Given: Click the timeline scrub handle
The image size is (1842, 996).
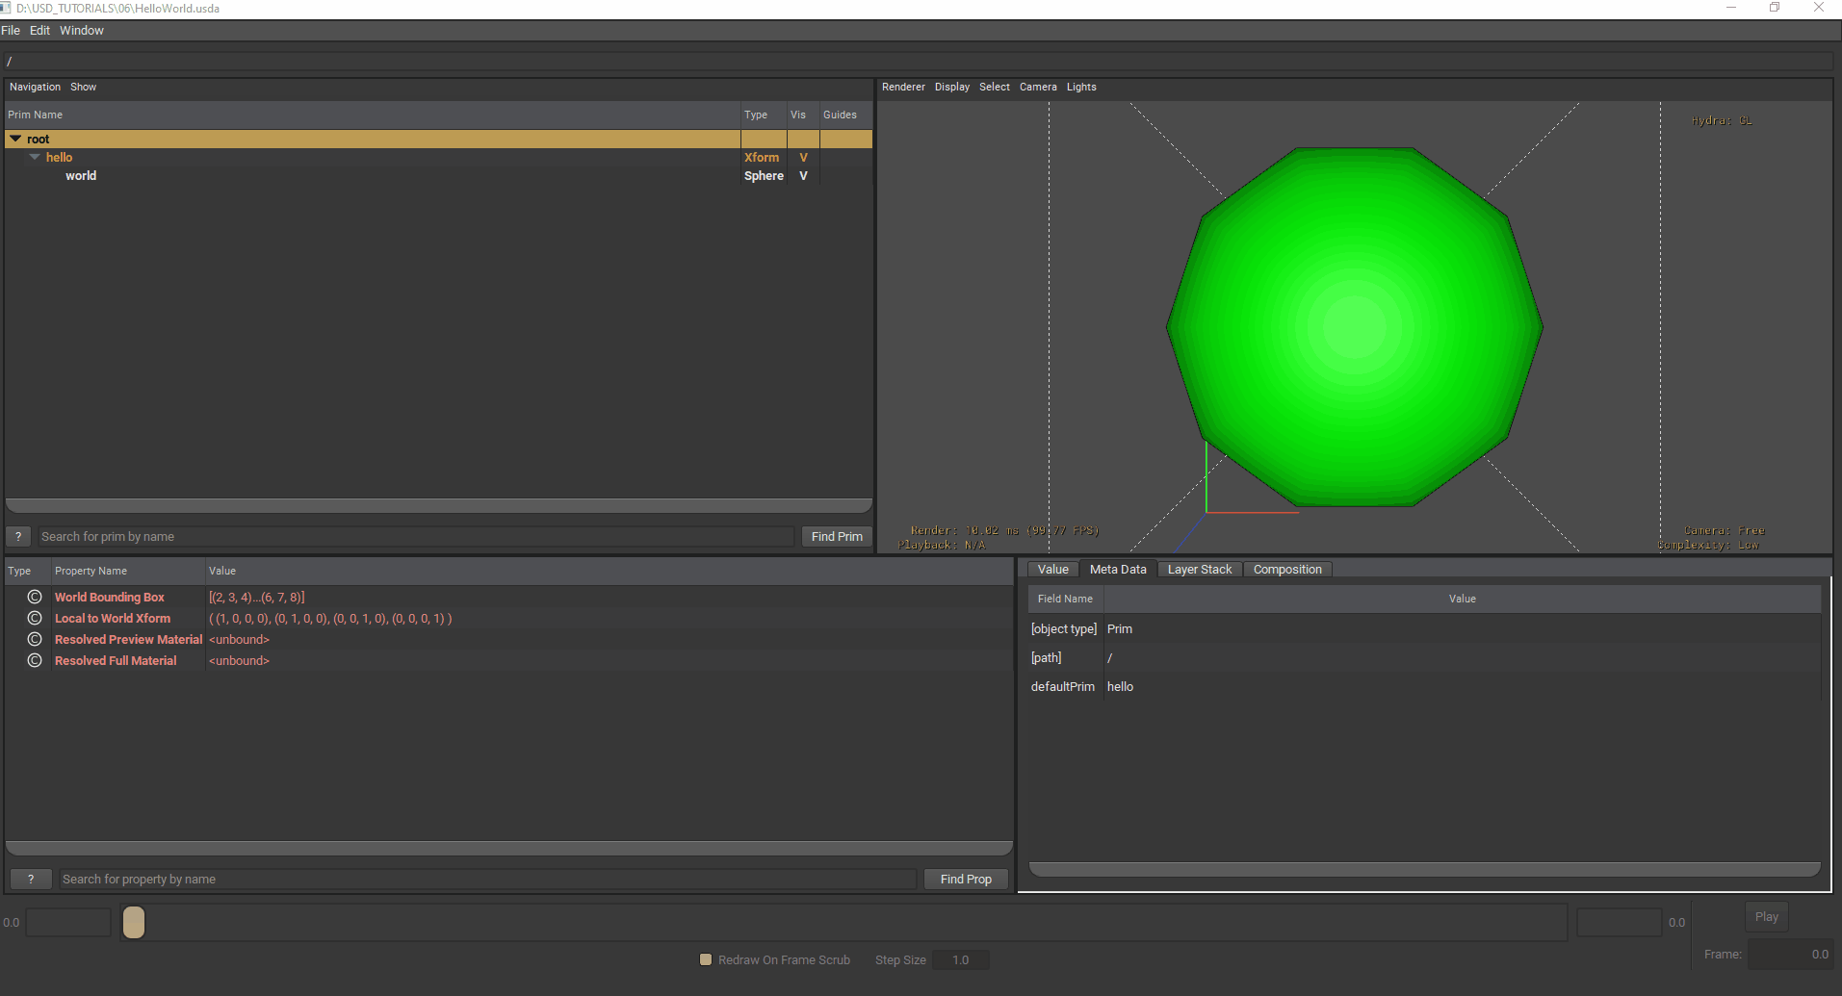Looking at the screenshot, I should 133,922.
